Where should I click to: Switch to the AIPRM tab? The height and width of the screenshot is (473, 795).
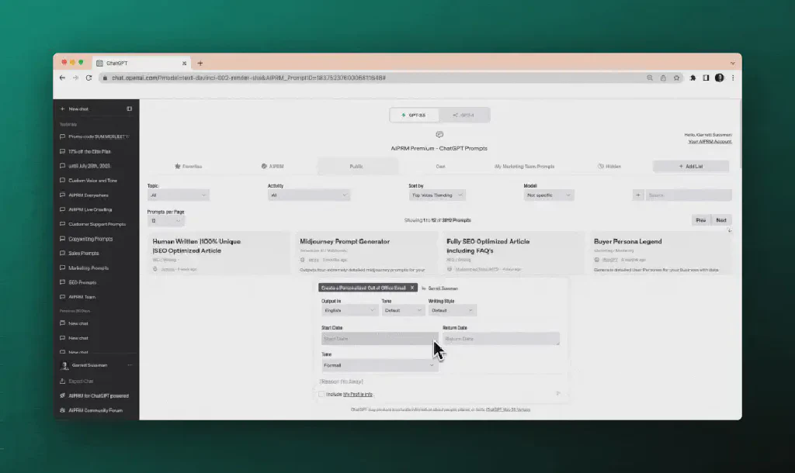tap(273, 166)
